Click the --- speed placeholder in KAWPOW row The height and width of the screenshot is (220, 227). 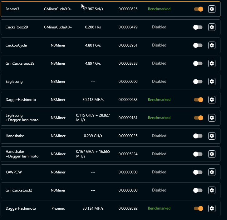(93, 172)
